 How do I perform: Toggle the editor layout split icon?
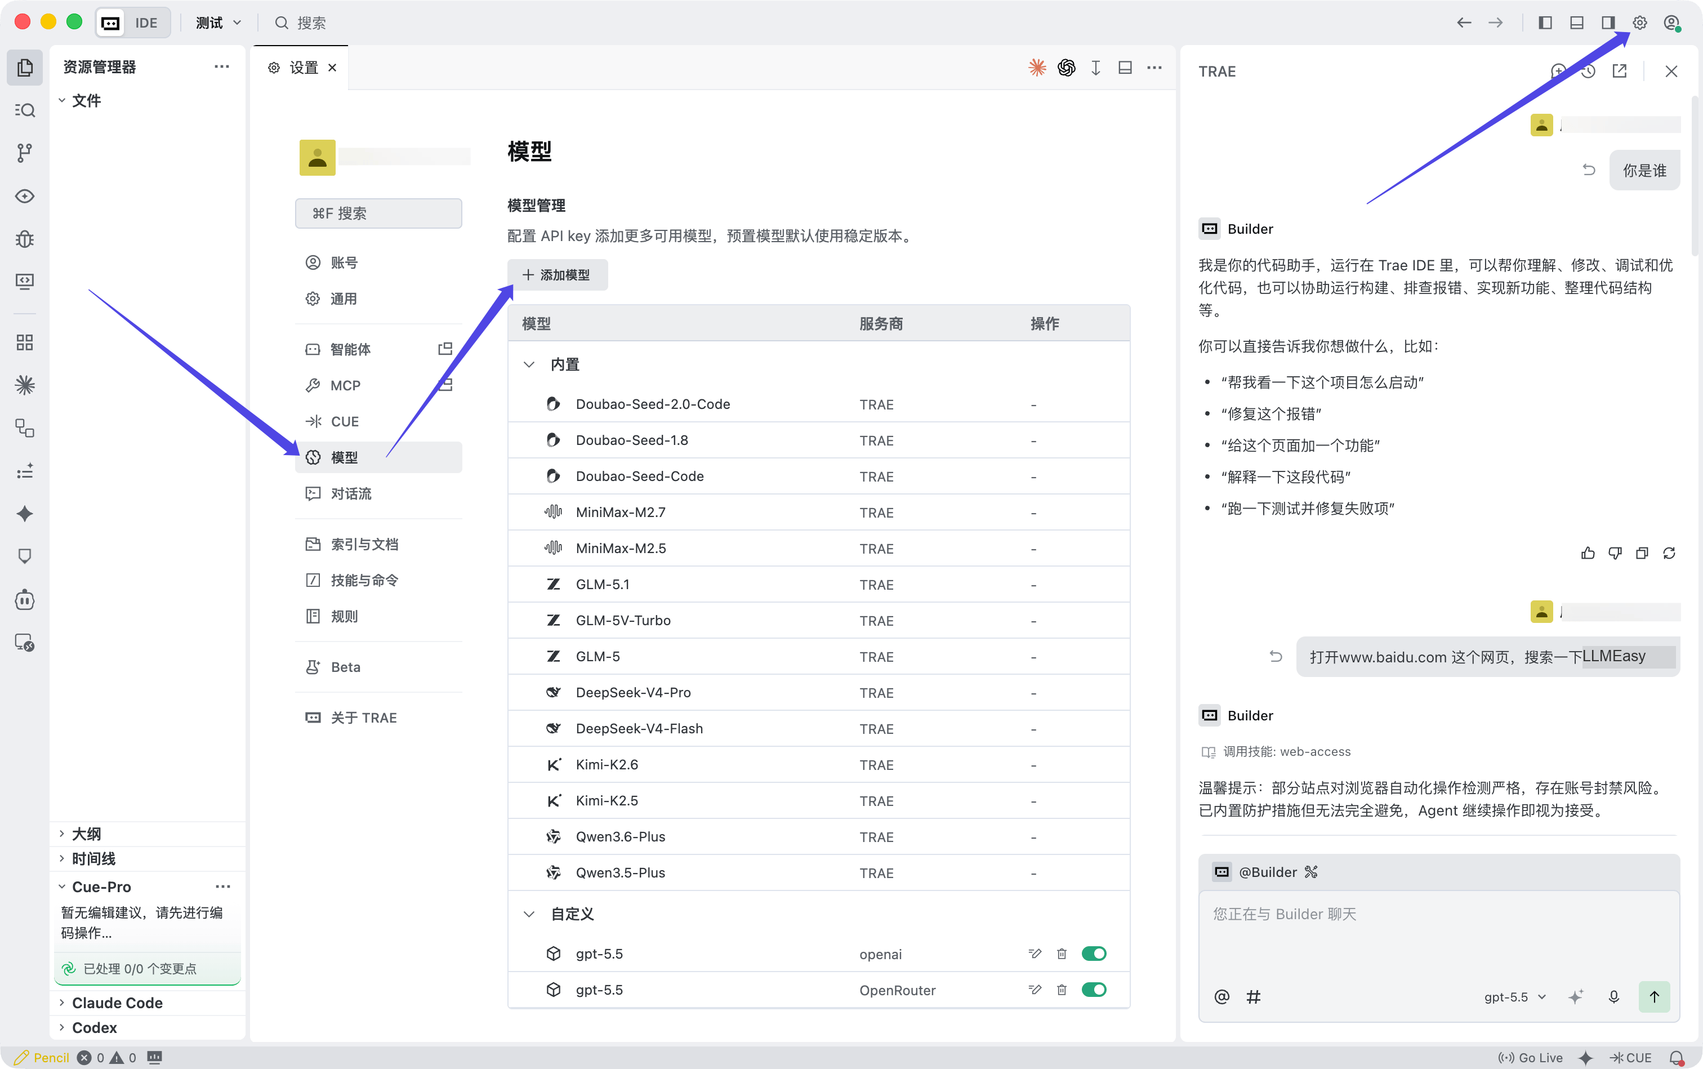[1125, 67]
